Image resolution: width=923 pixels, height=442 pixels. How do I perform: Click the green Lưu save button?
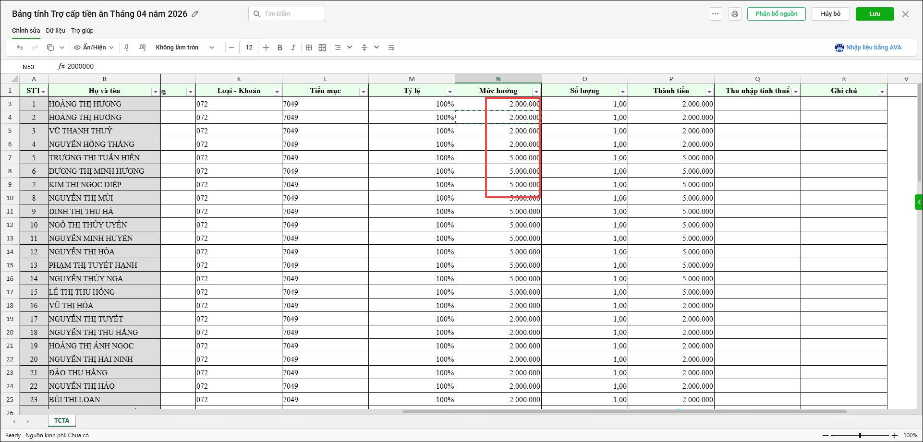874,14
